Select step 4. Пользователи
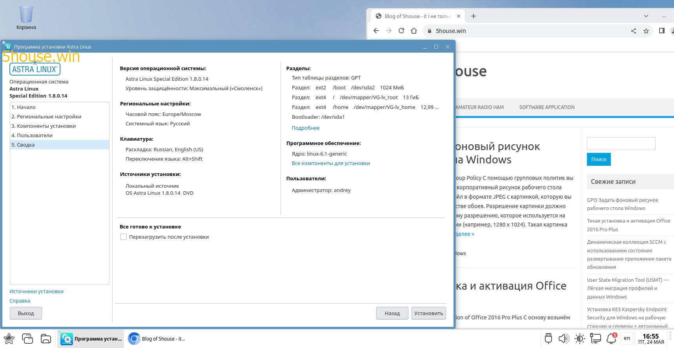Viewport: 674px width, 348px height. point(59,135)
